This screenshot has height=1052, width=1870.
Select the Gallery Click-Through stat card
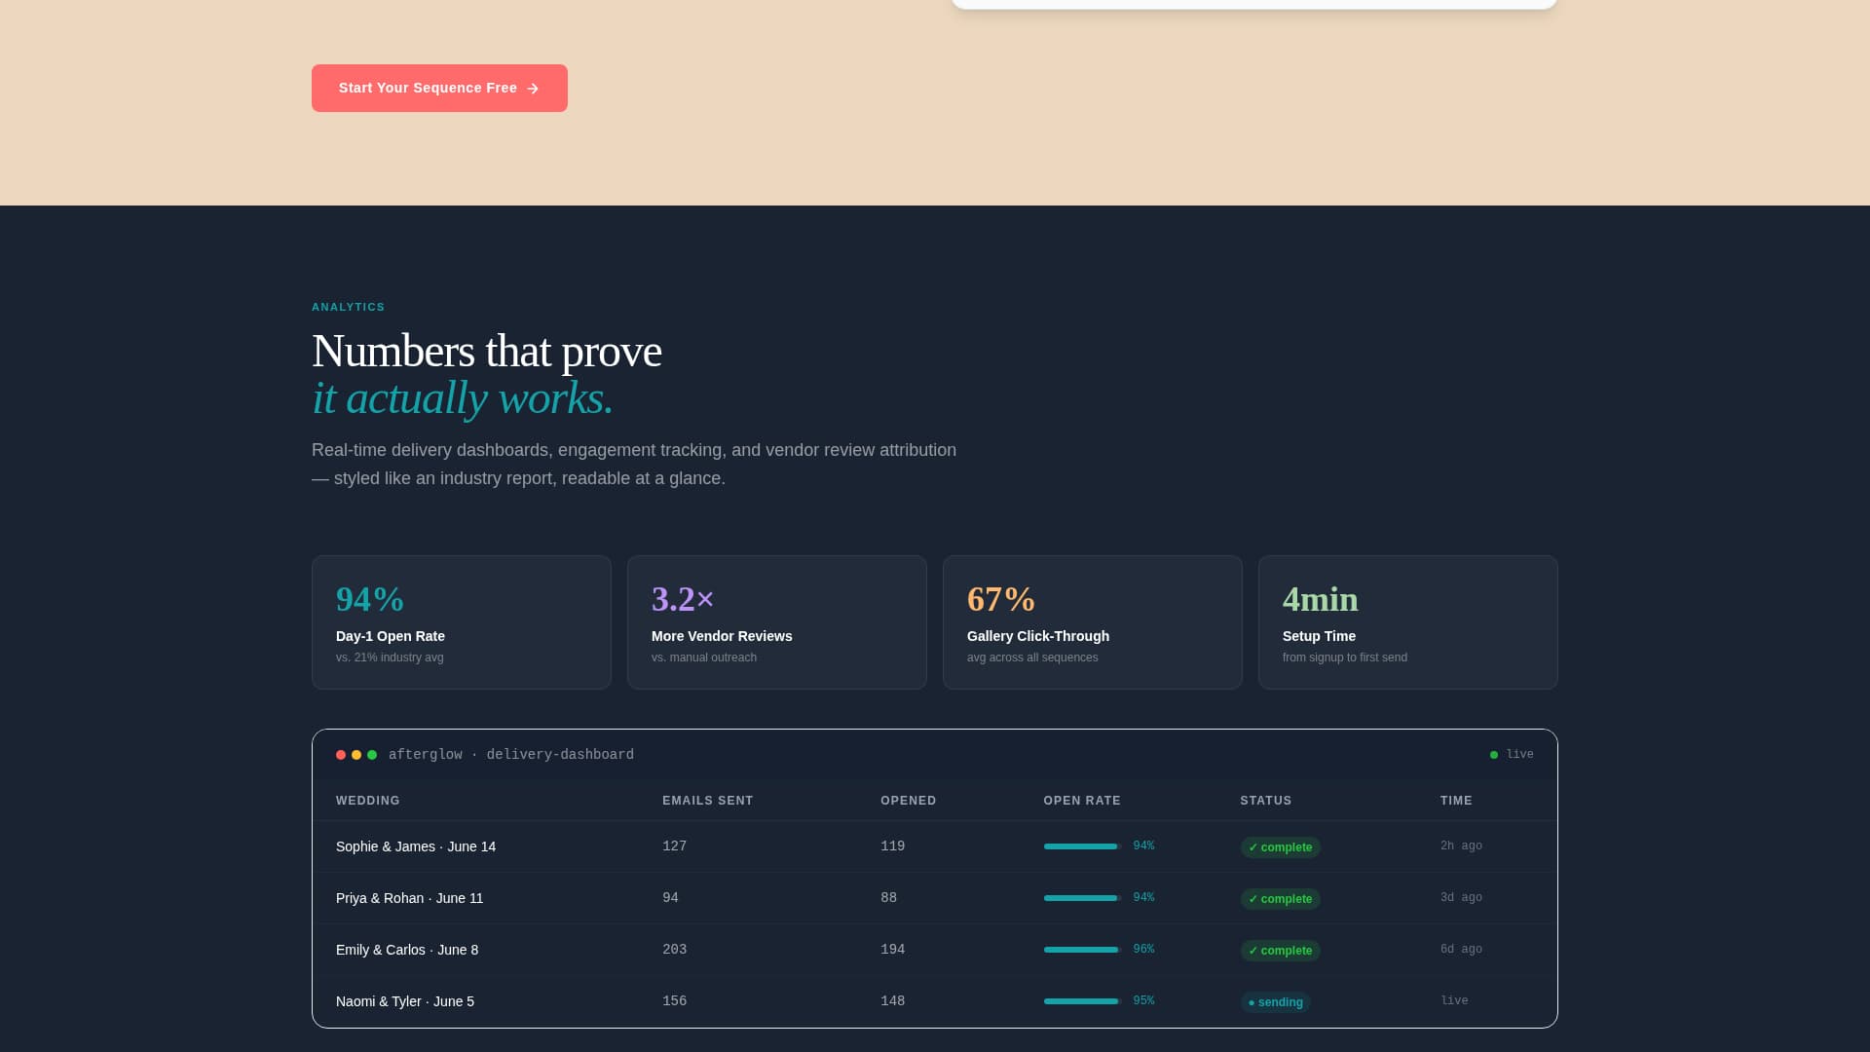[x=1093, y=622]
